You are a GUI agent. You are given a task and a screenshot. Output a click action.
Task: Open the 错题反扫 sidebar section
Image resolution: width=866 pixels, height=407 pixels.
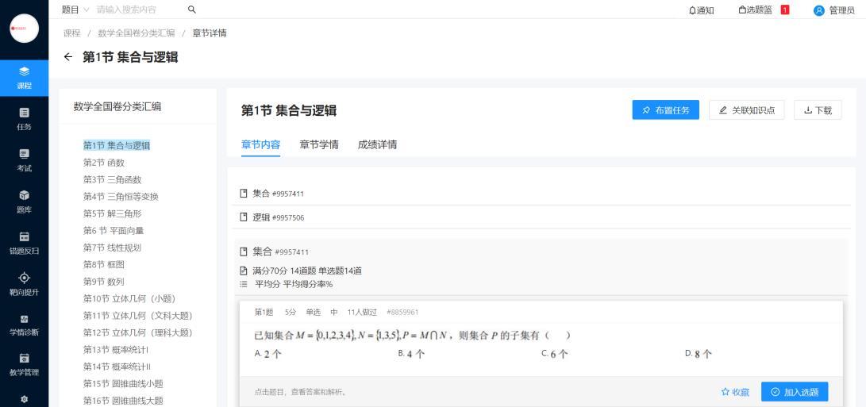(x=25, y=244)
